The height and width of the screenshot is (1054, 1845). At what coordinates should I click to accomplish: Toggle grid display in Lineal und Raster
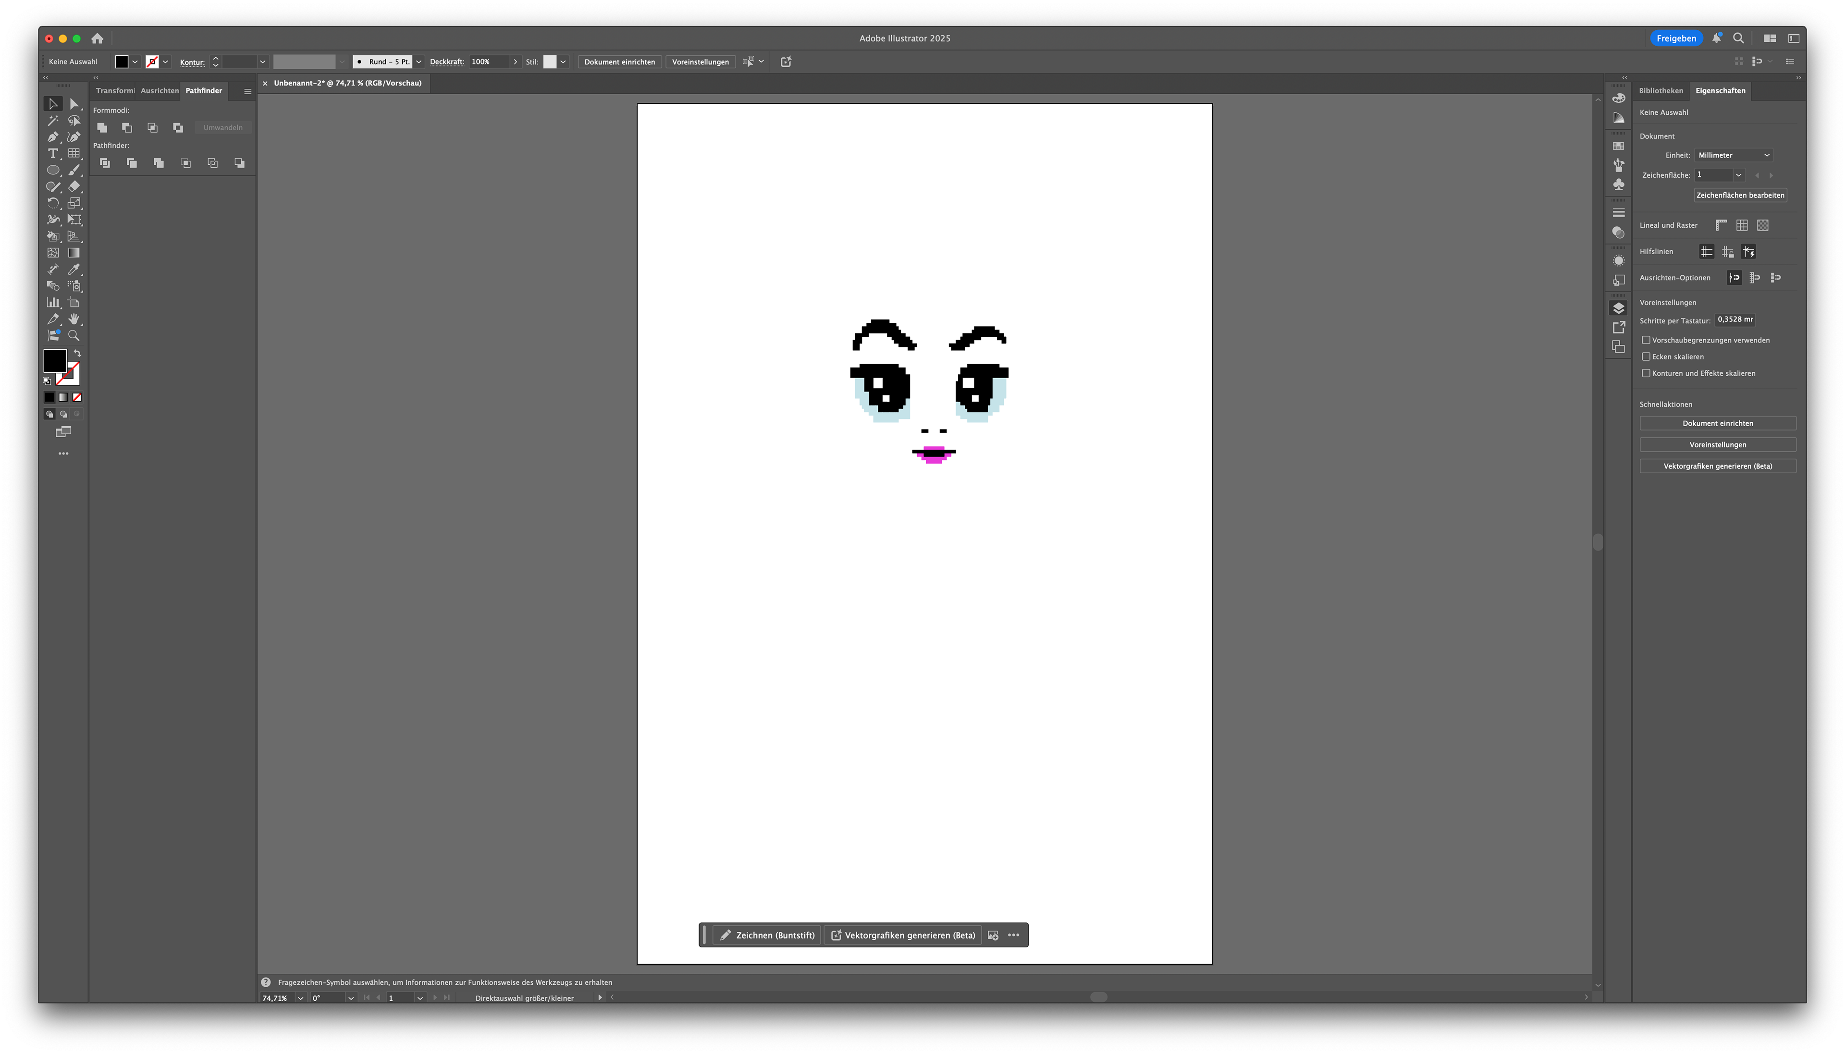(x=1742, y=225)
